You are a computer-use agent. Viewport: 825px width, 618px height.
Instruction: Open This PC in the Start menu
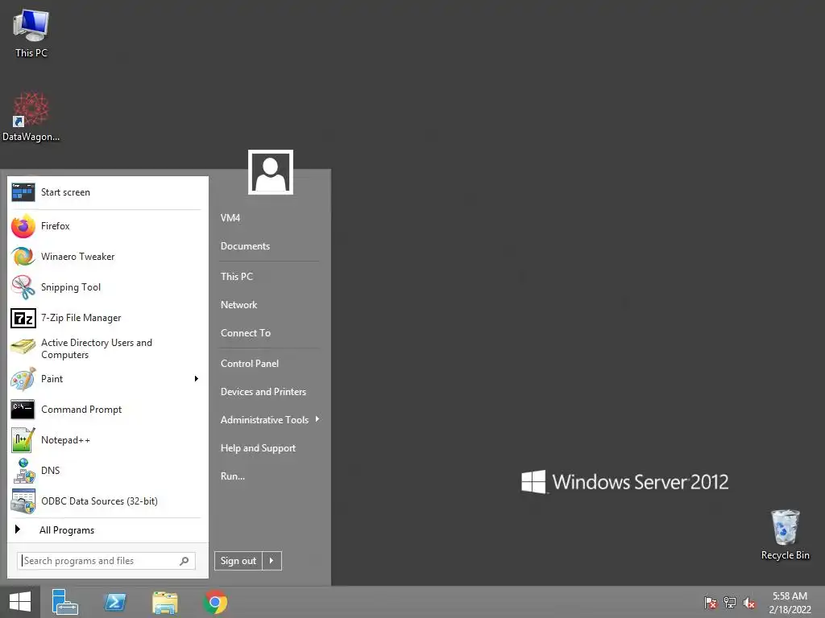[237, 277]
